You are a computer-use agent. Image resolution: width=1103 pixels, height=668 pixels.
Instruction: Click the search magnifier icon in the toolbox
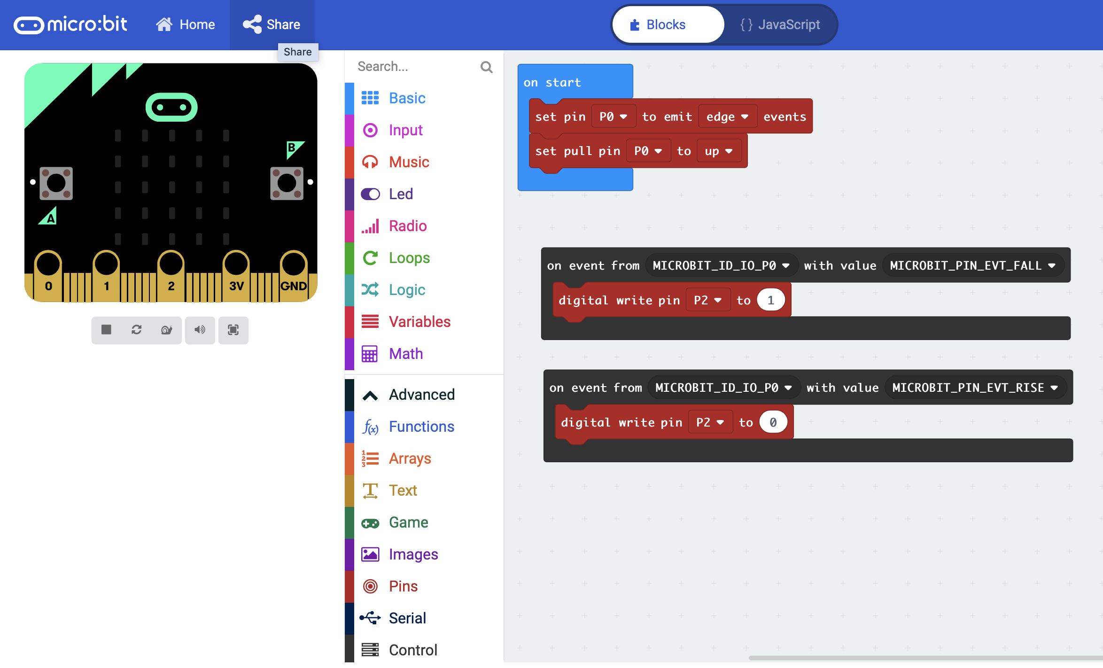pyautogui.click(x=486, y=67)
